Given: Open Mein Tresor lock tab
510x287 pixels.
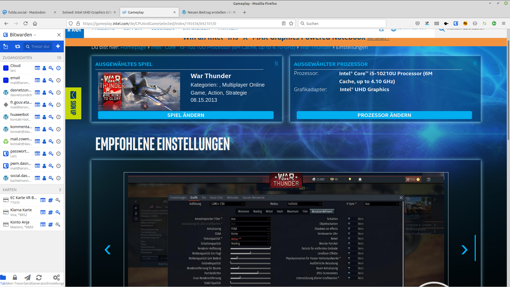Looking at the screenshot, I should pyautogui.click(x=15, y=280).
